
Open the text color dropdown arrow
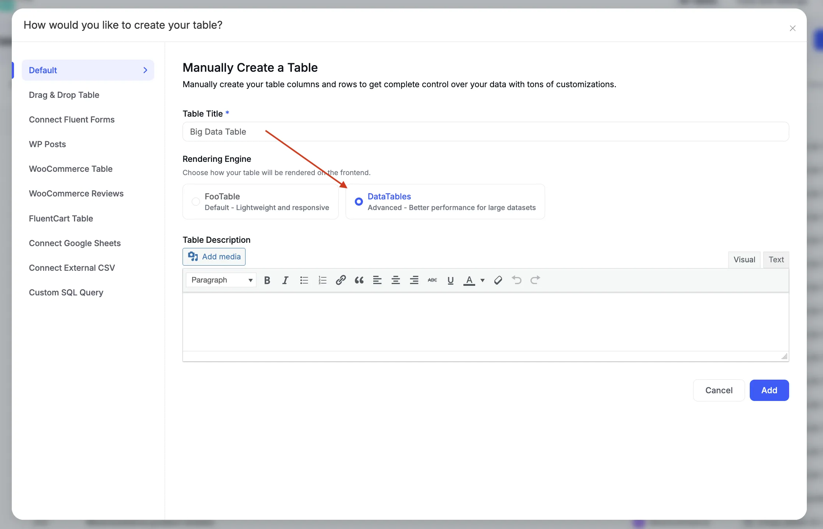483,280
